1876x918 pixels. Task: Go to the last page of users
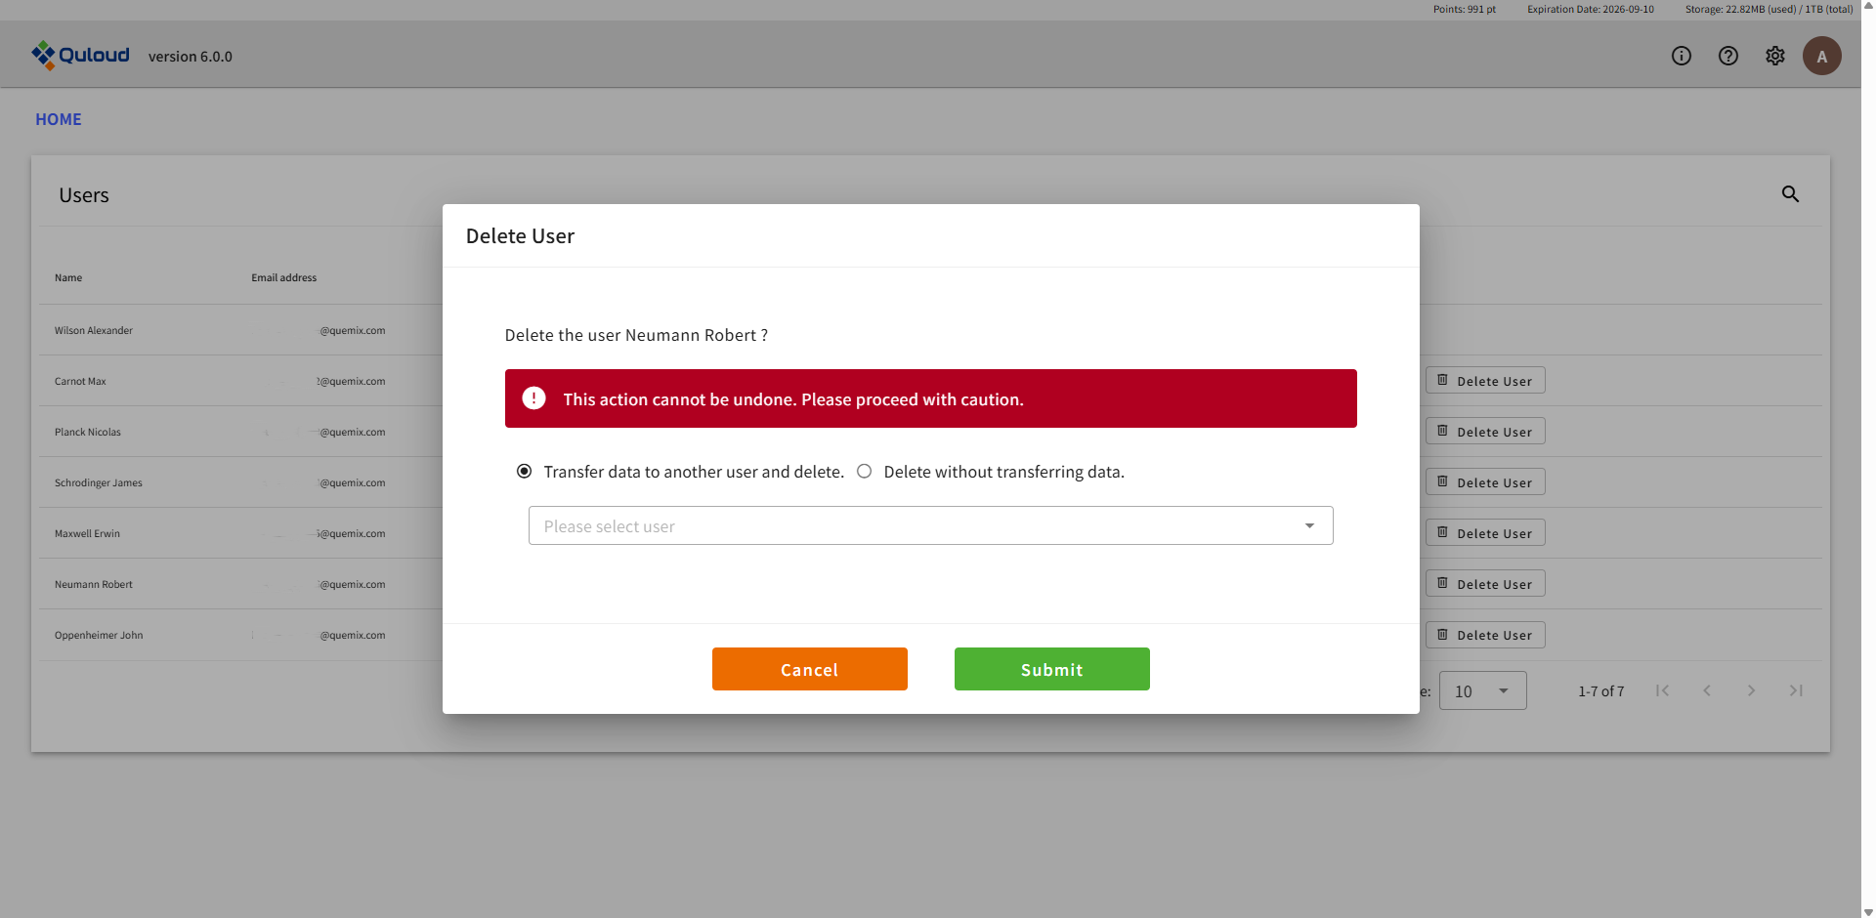coord(1795,690)
